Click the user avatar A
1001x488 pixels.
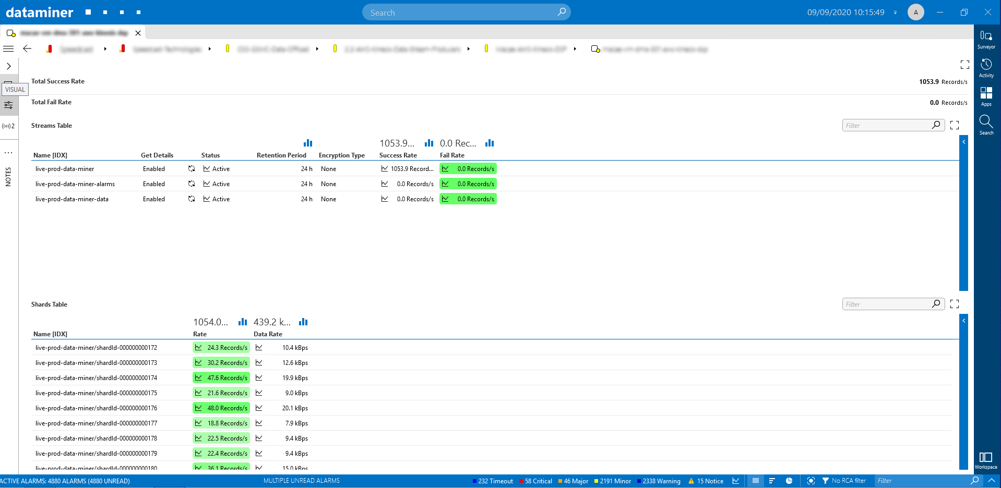point(915,12)
